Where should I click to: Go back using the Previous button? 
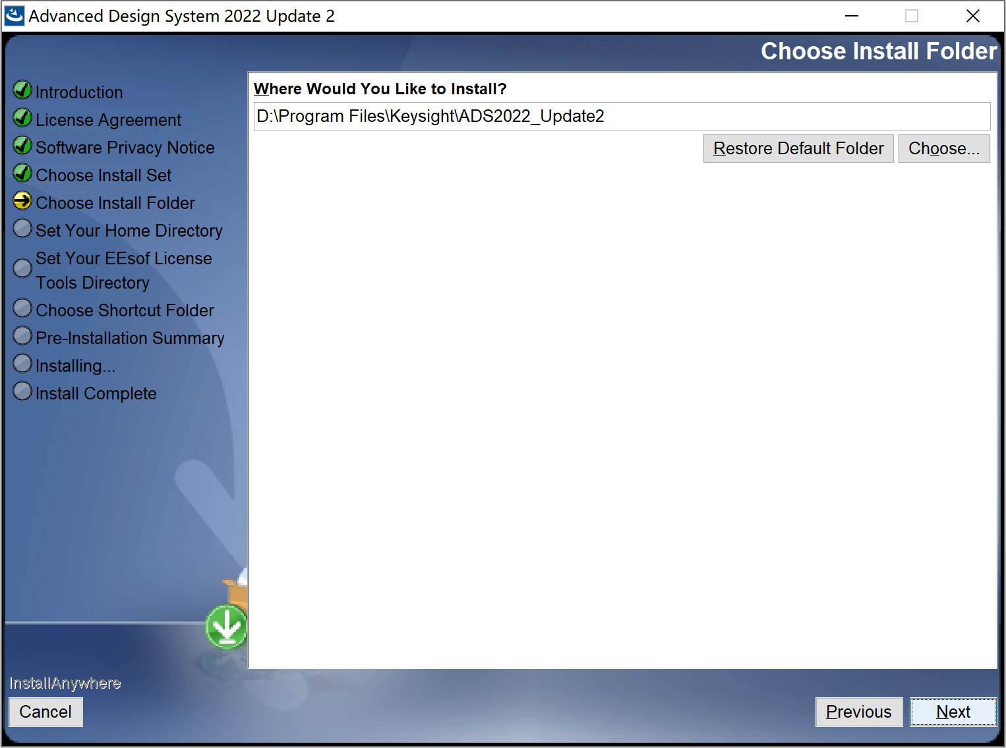(859, 712)
